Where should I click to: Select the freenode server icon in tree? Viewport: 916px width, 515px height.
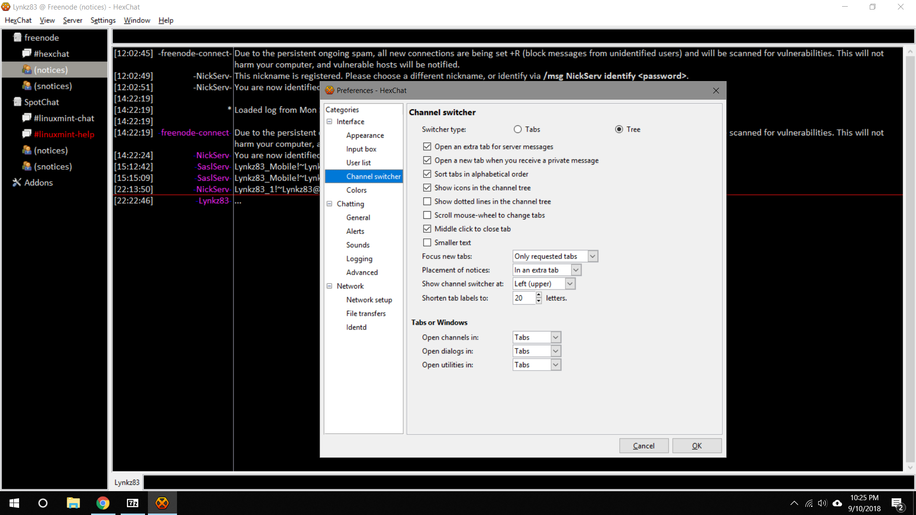tap(18, 37)
